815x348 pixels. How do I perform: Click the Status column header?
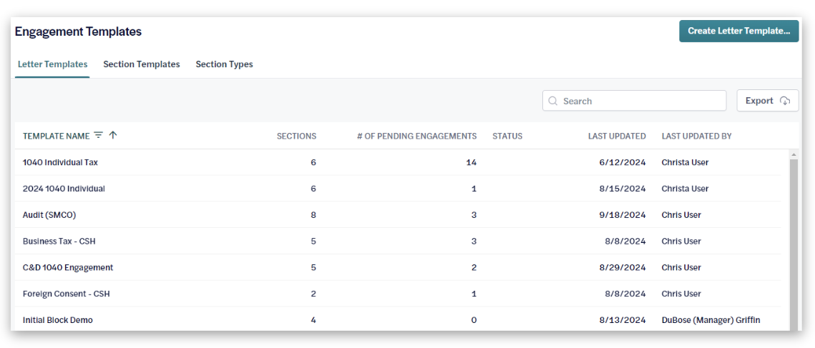point(507,136)
